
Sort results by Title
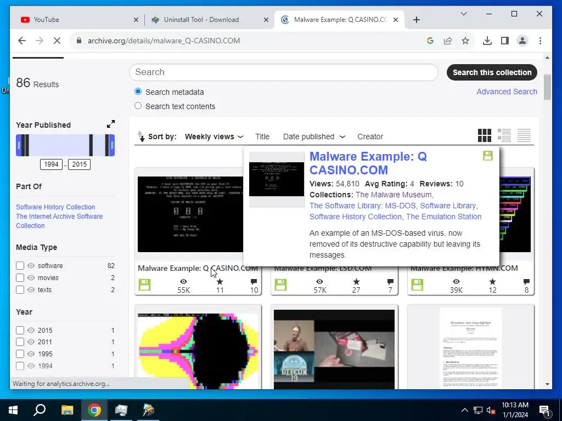tap(262, 136)
